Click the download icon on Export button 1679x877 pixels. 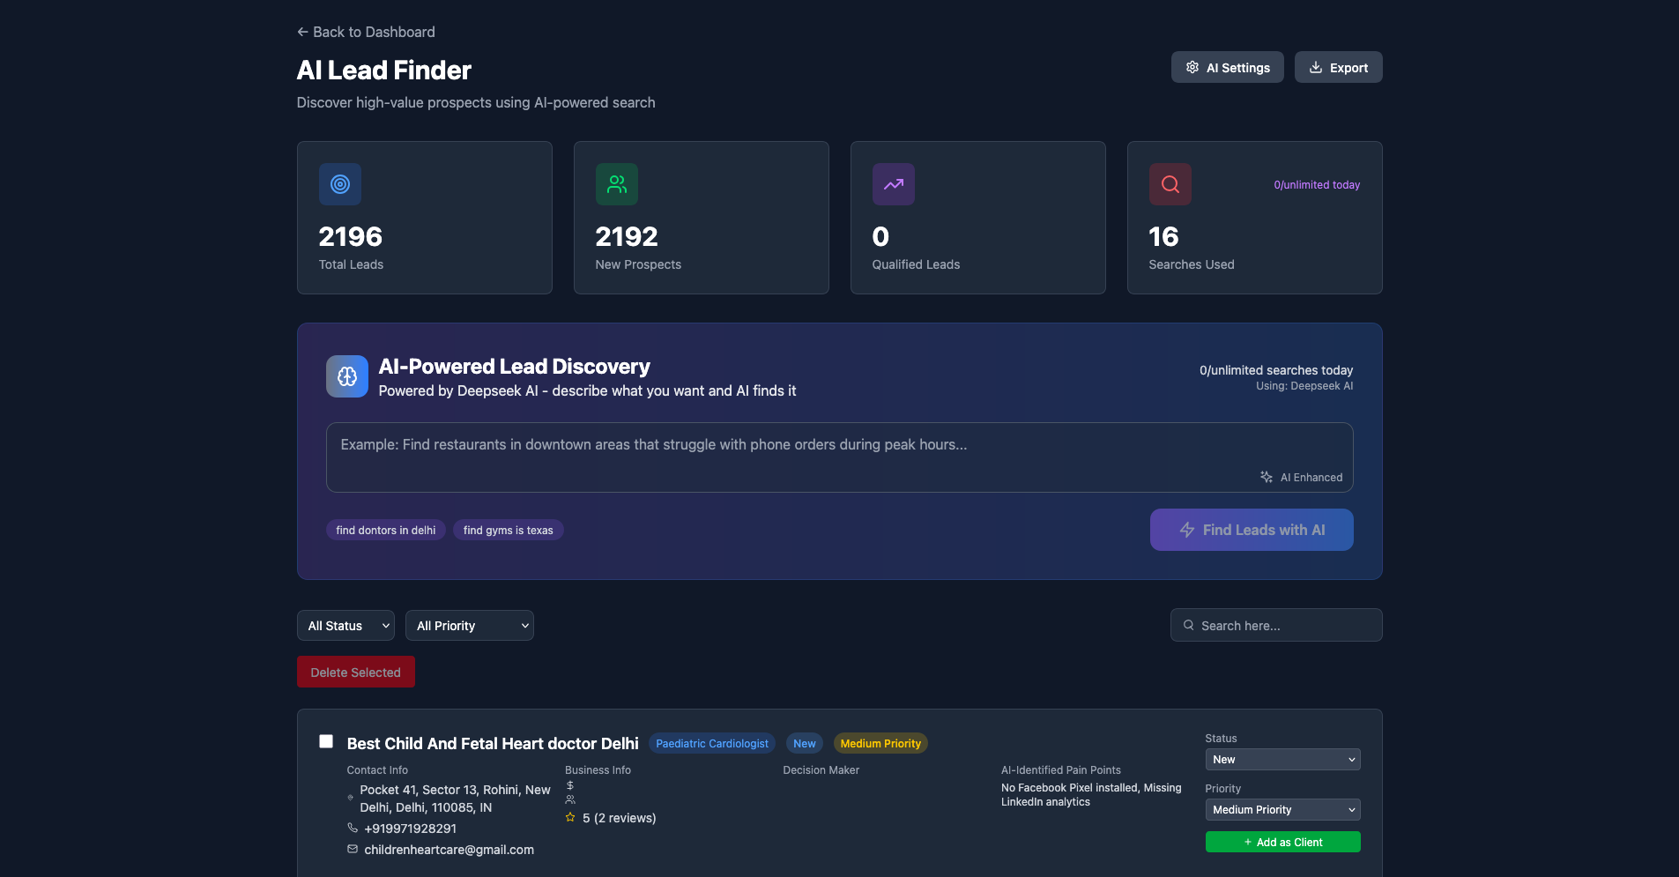[x=1315, y=67]
